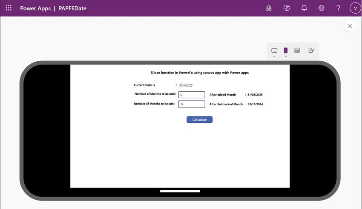362x209 pixels.
Task: Click the result date 31/10/2024
Action: (255, 104)
